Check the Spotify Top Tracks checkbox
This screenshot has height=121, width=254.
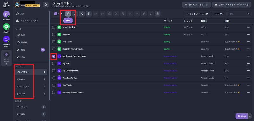tap(54, 42)
